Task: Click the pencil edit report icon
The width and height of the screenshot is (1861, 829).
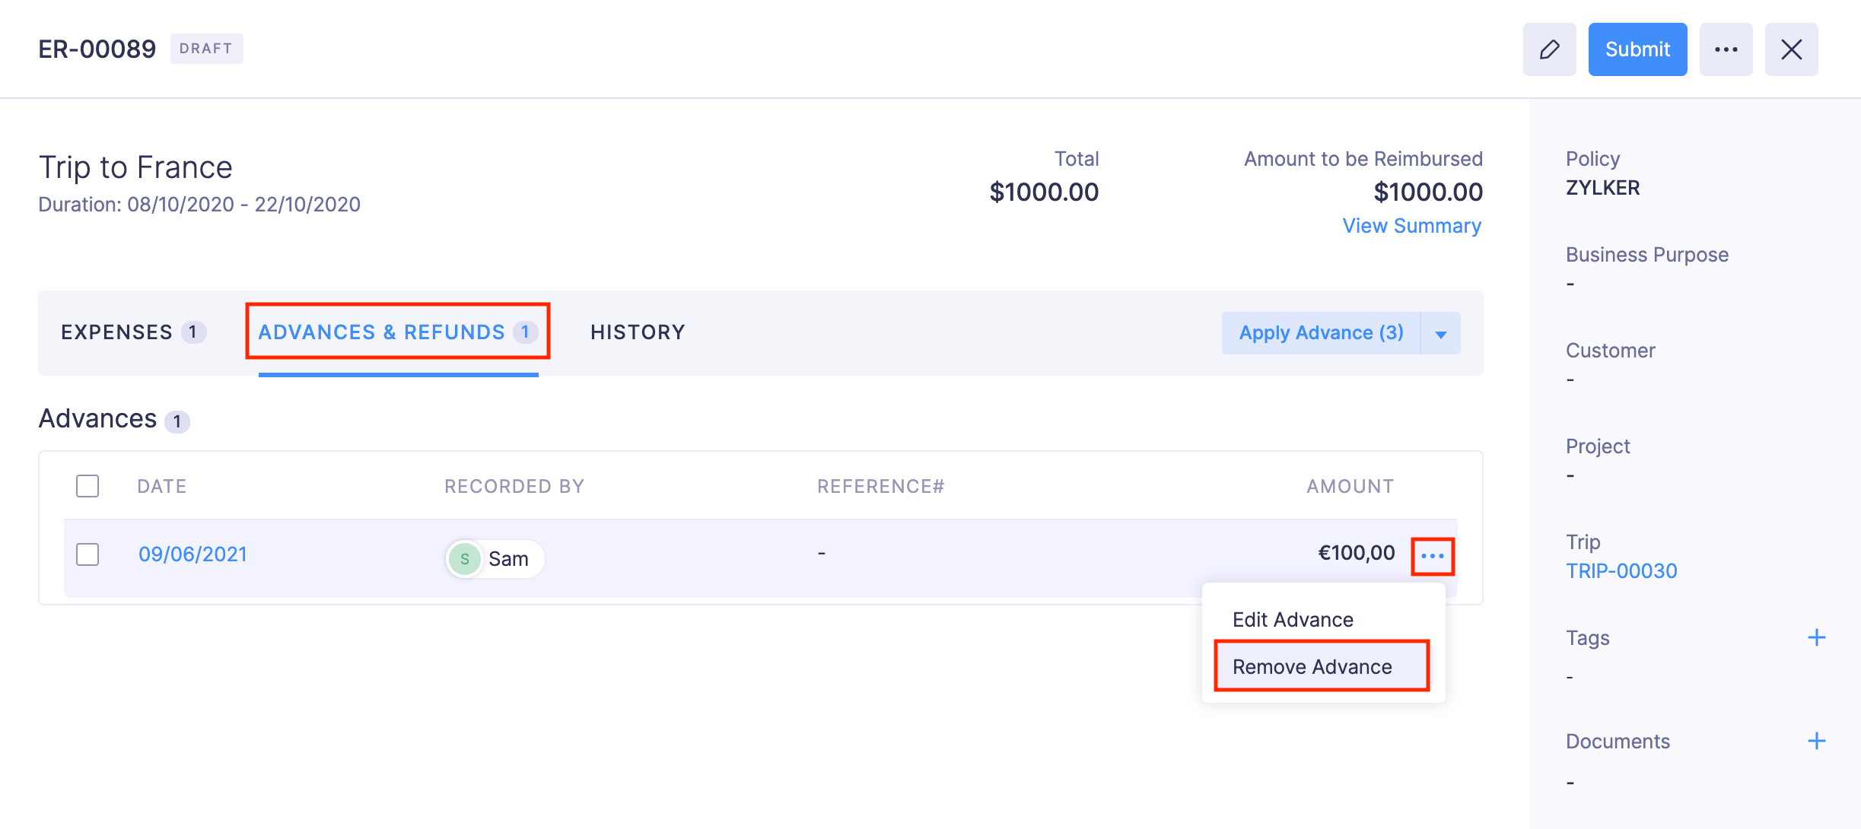Action: [x=1549, y=49]
